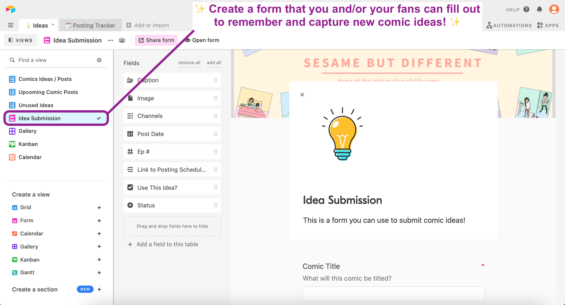Switch to the Posting Tracker tab
This screenshot has height=305, width=565.
[x=91, y=25]
